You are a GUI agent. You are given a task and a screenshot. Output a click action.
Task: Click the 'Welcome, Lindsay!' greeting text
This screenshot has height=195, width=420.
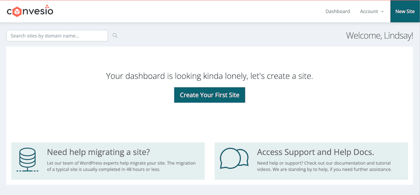click(379, 36)
